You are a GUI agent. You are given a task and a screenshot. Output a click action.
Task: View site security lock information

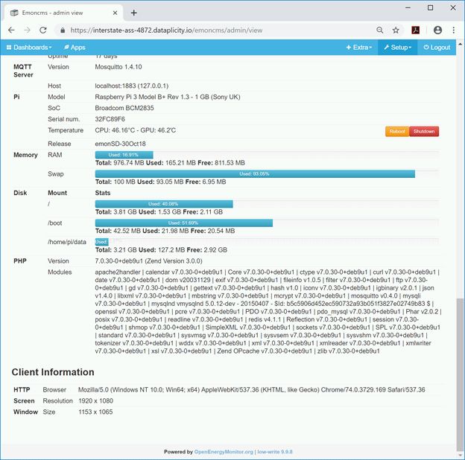pyautogui.click(x=63, y=31)
